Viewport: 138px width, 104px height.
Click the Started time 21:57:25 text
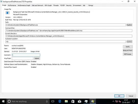click(15, 51)
